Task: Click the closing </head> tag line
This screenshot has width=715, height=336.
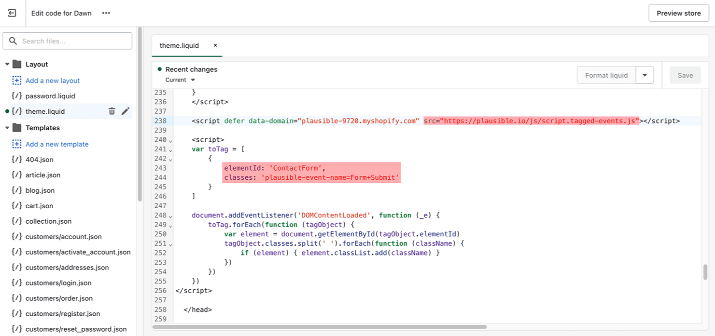Action: pyautogui.click(x=198, y=310)
